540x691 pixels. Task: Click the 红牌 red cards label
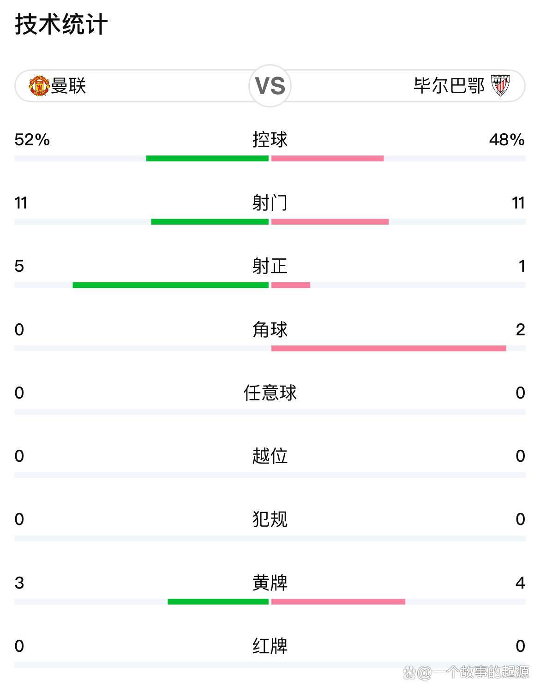[x=270, y=646]
